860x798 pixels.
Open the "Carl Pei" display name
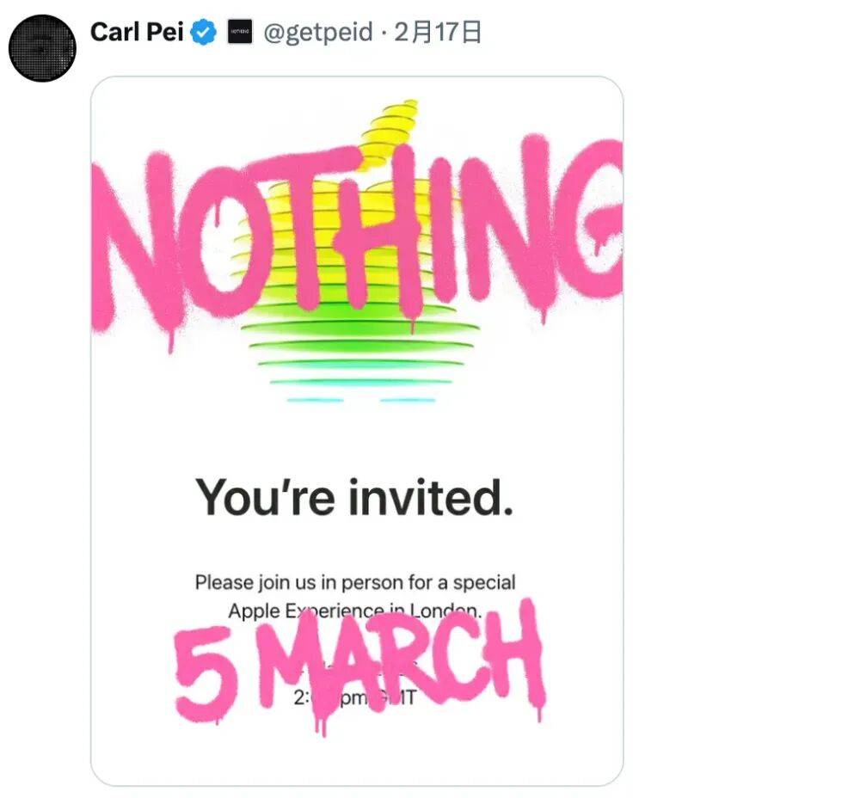(137, 34)
